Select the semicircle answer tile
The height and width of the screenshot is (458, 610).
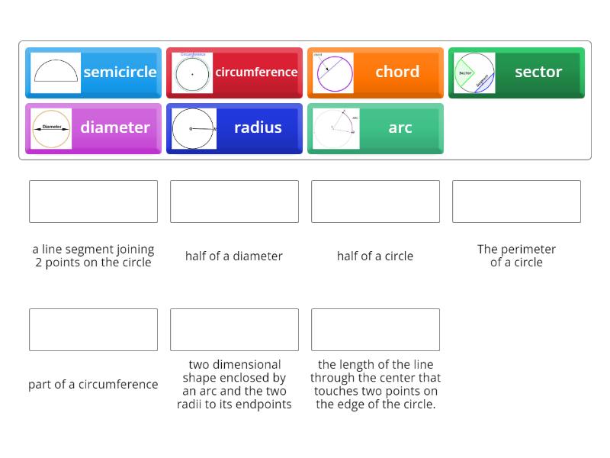point(93,73)
